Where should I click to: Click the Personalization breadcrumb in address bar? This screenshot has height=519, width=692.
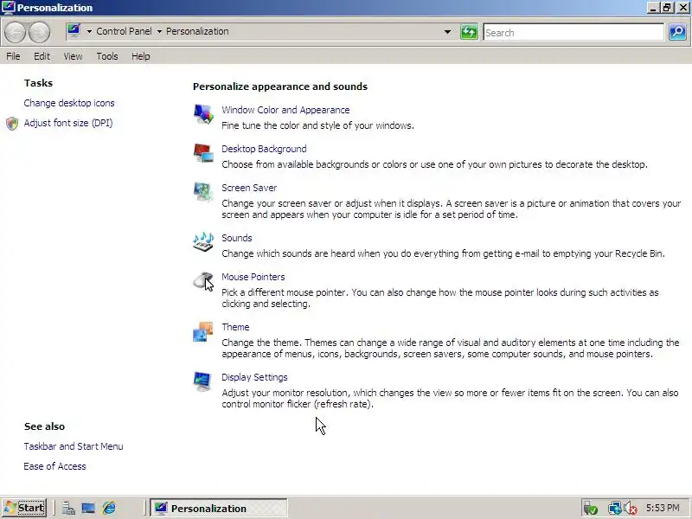pos(197,31)
